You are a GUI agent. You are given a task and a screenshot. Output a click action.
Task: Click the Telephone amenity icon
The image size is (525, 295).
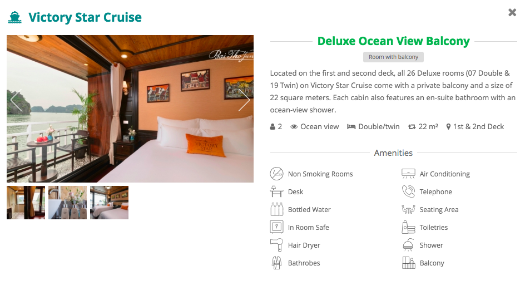point(408,191)
